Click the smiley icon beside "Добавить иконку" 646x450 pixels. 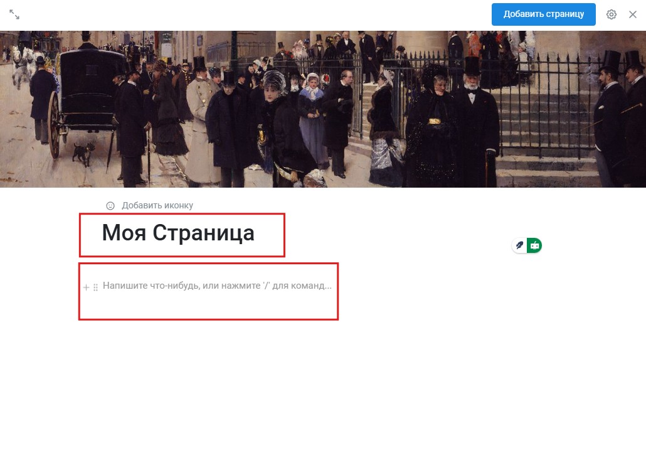(x=110, y=206)
